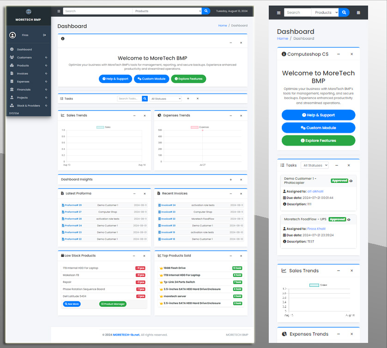Screen dimensions: 387x348
Task: Click the Customers people icon in sidebar
Action: click(x=13, y=56)
